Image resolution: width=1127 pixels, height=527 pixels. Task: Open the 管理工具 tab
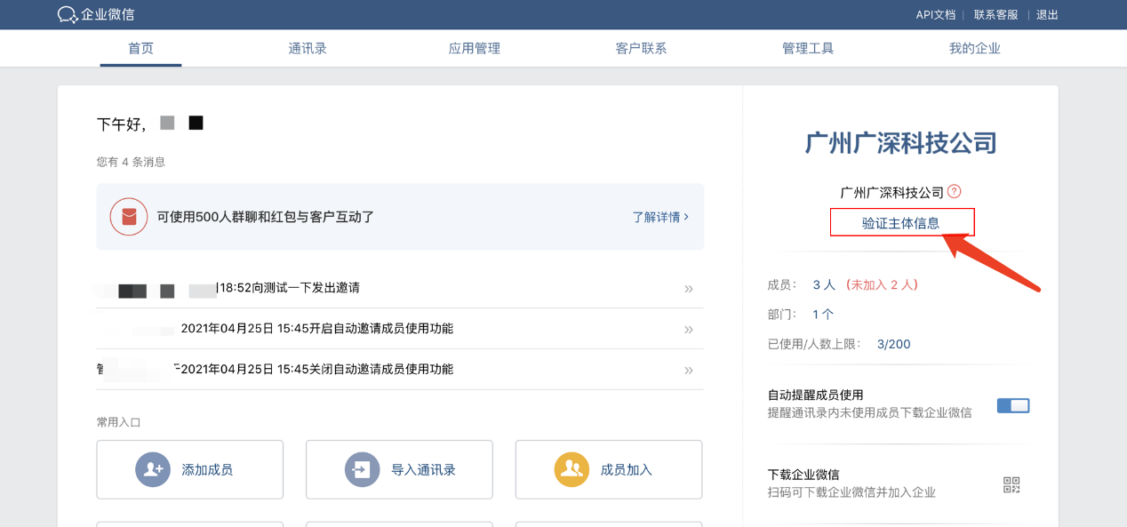(x=808, y=48)
